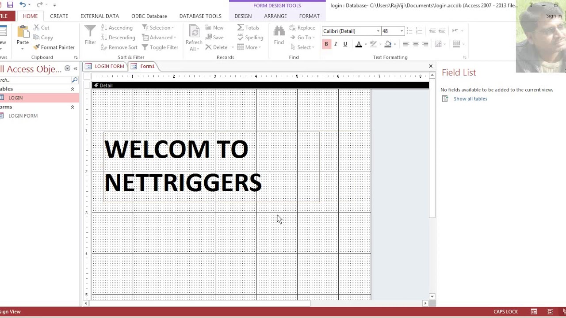Click the form selector box at ruler corner
The width and height of the screenshot is (566, 318).
(87, 76)
